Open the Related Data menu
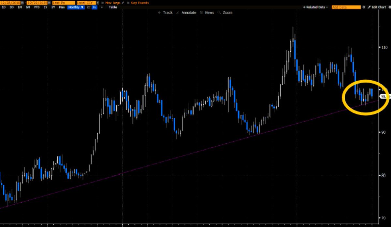 [315, 7]
